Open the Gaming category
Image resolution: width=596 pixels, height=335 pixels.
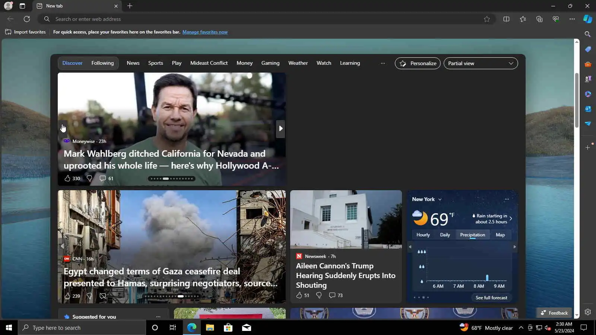coord(270,63)
